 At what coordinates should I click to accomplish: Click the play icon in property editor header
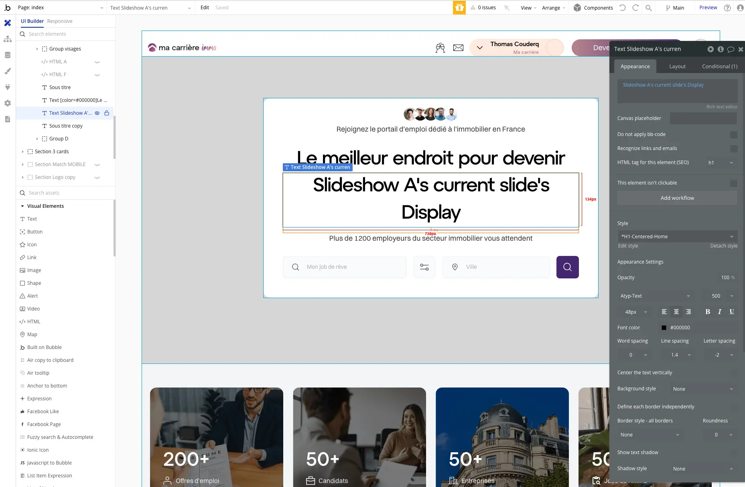coord(710,49)
